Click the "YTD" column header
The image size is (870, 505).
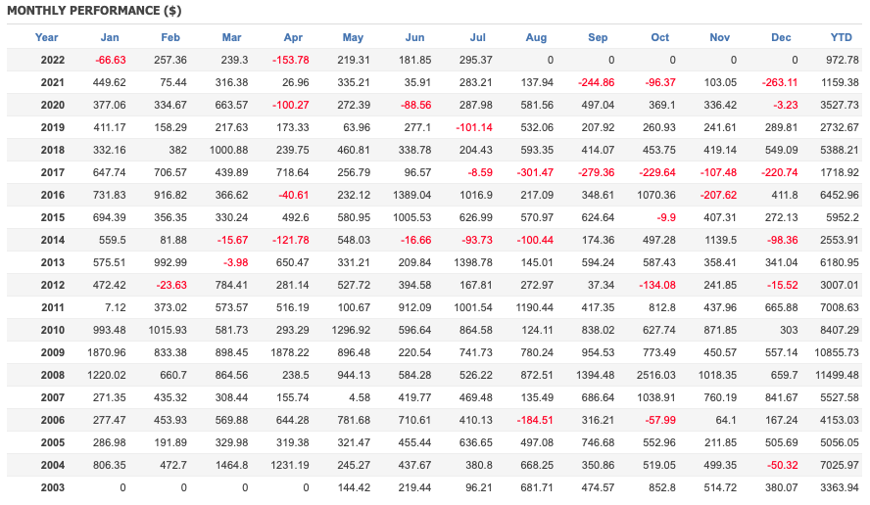[x=841, y=37]
